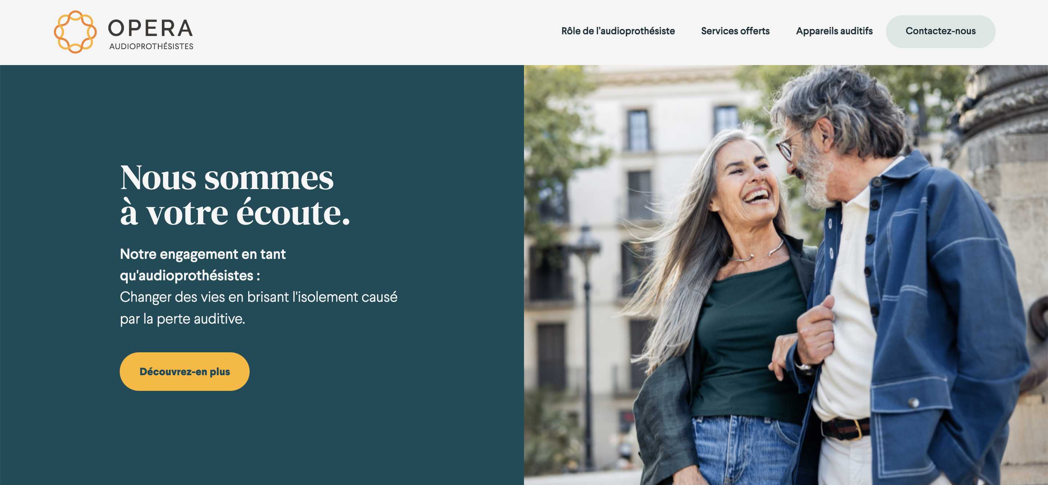Click the orange ring Opera logo icon

click(x=75, y=32)
